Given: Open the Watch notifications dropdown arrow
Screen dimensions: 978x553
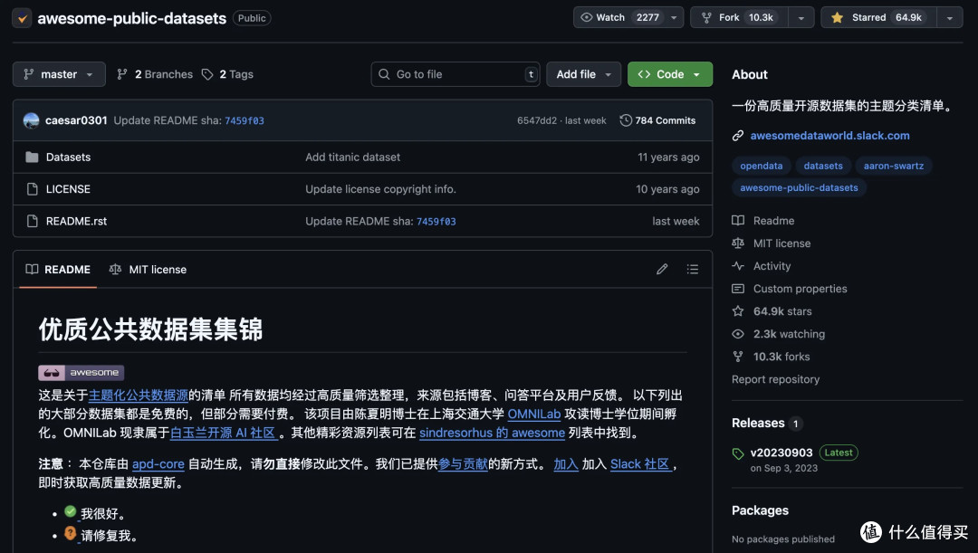Looking at the screenshot, I should point(675,17).
